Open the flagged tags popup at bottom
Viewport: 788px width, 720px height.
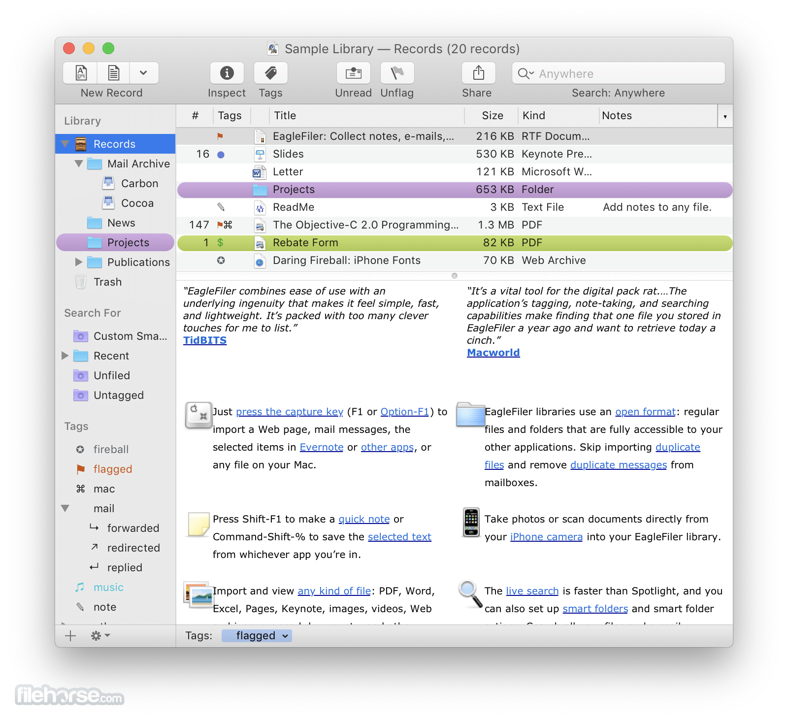pyautogui.click(x=257, y=636)
